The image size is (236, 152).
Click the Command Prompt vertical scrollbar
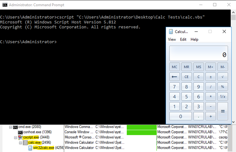[x=233, y=65]
